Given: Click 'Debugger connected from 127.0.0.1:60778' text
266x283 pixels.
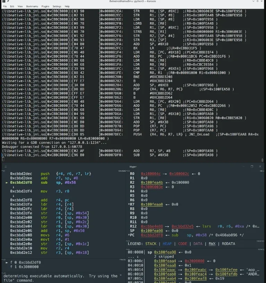Looking at the screenshot, I should tap(42, 147).
